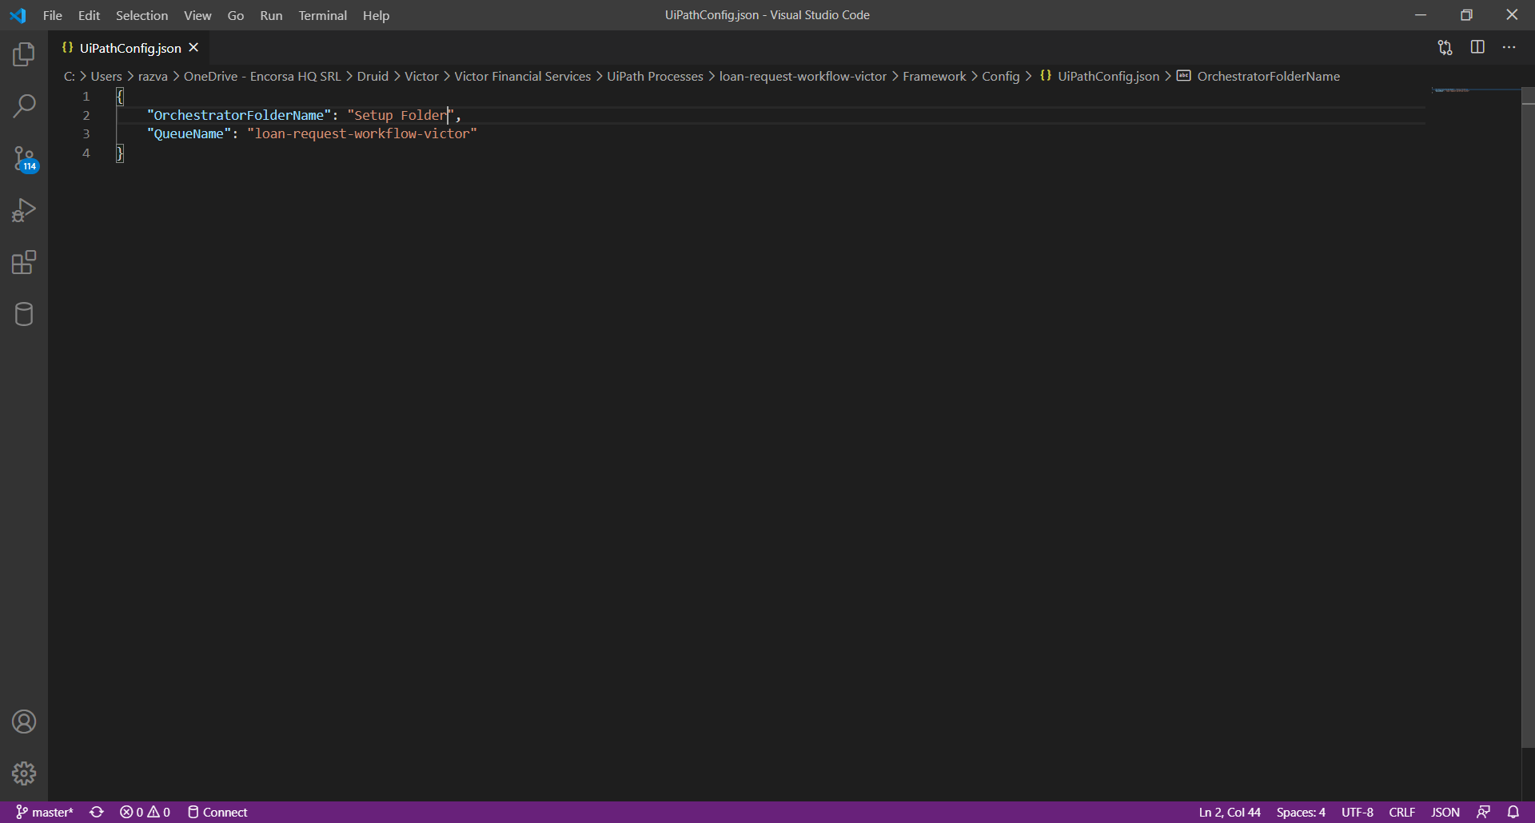
Task: Open the Edit menu
Action: (89, 15)
